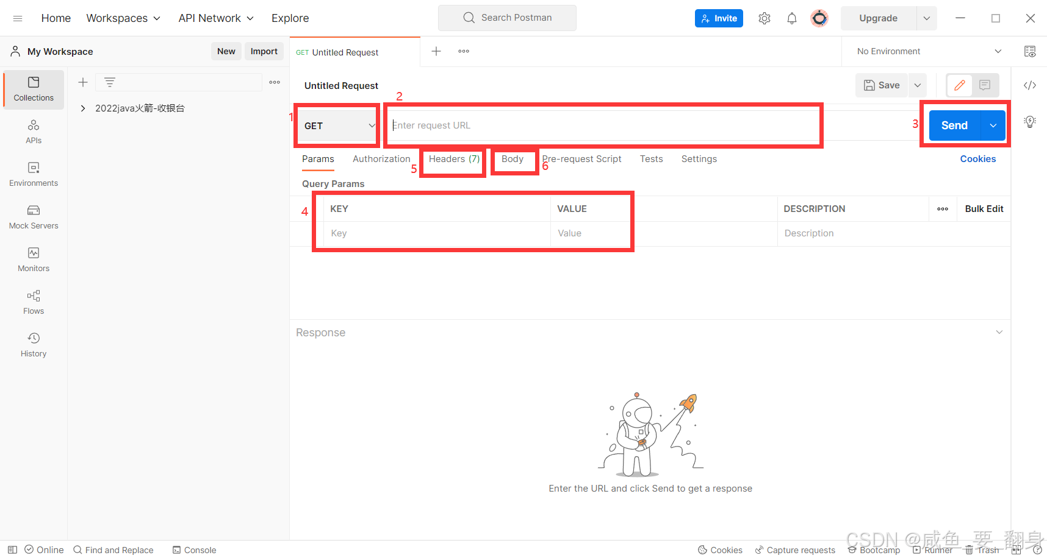
Task: Open the hamburger menu icon
Action: click(18, 18)
